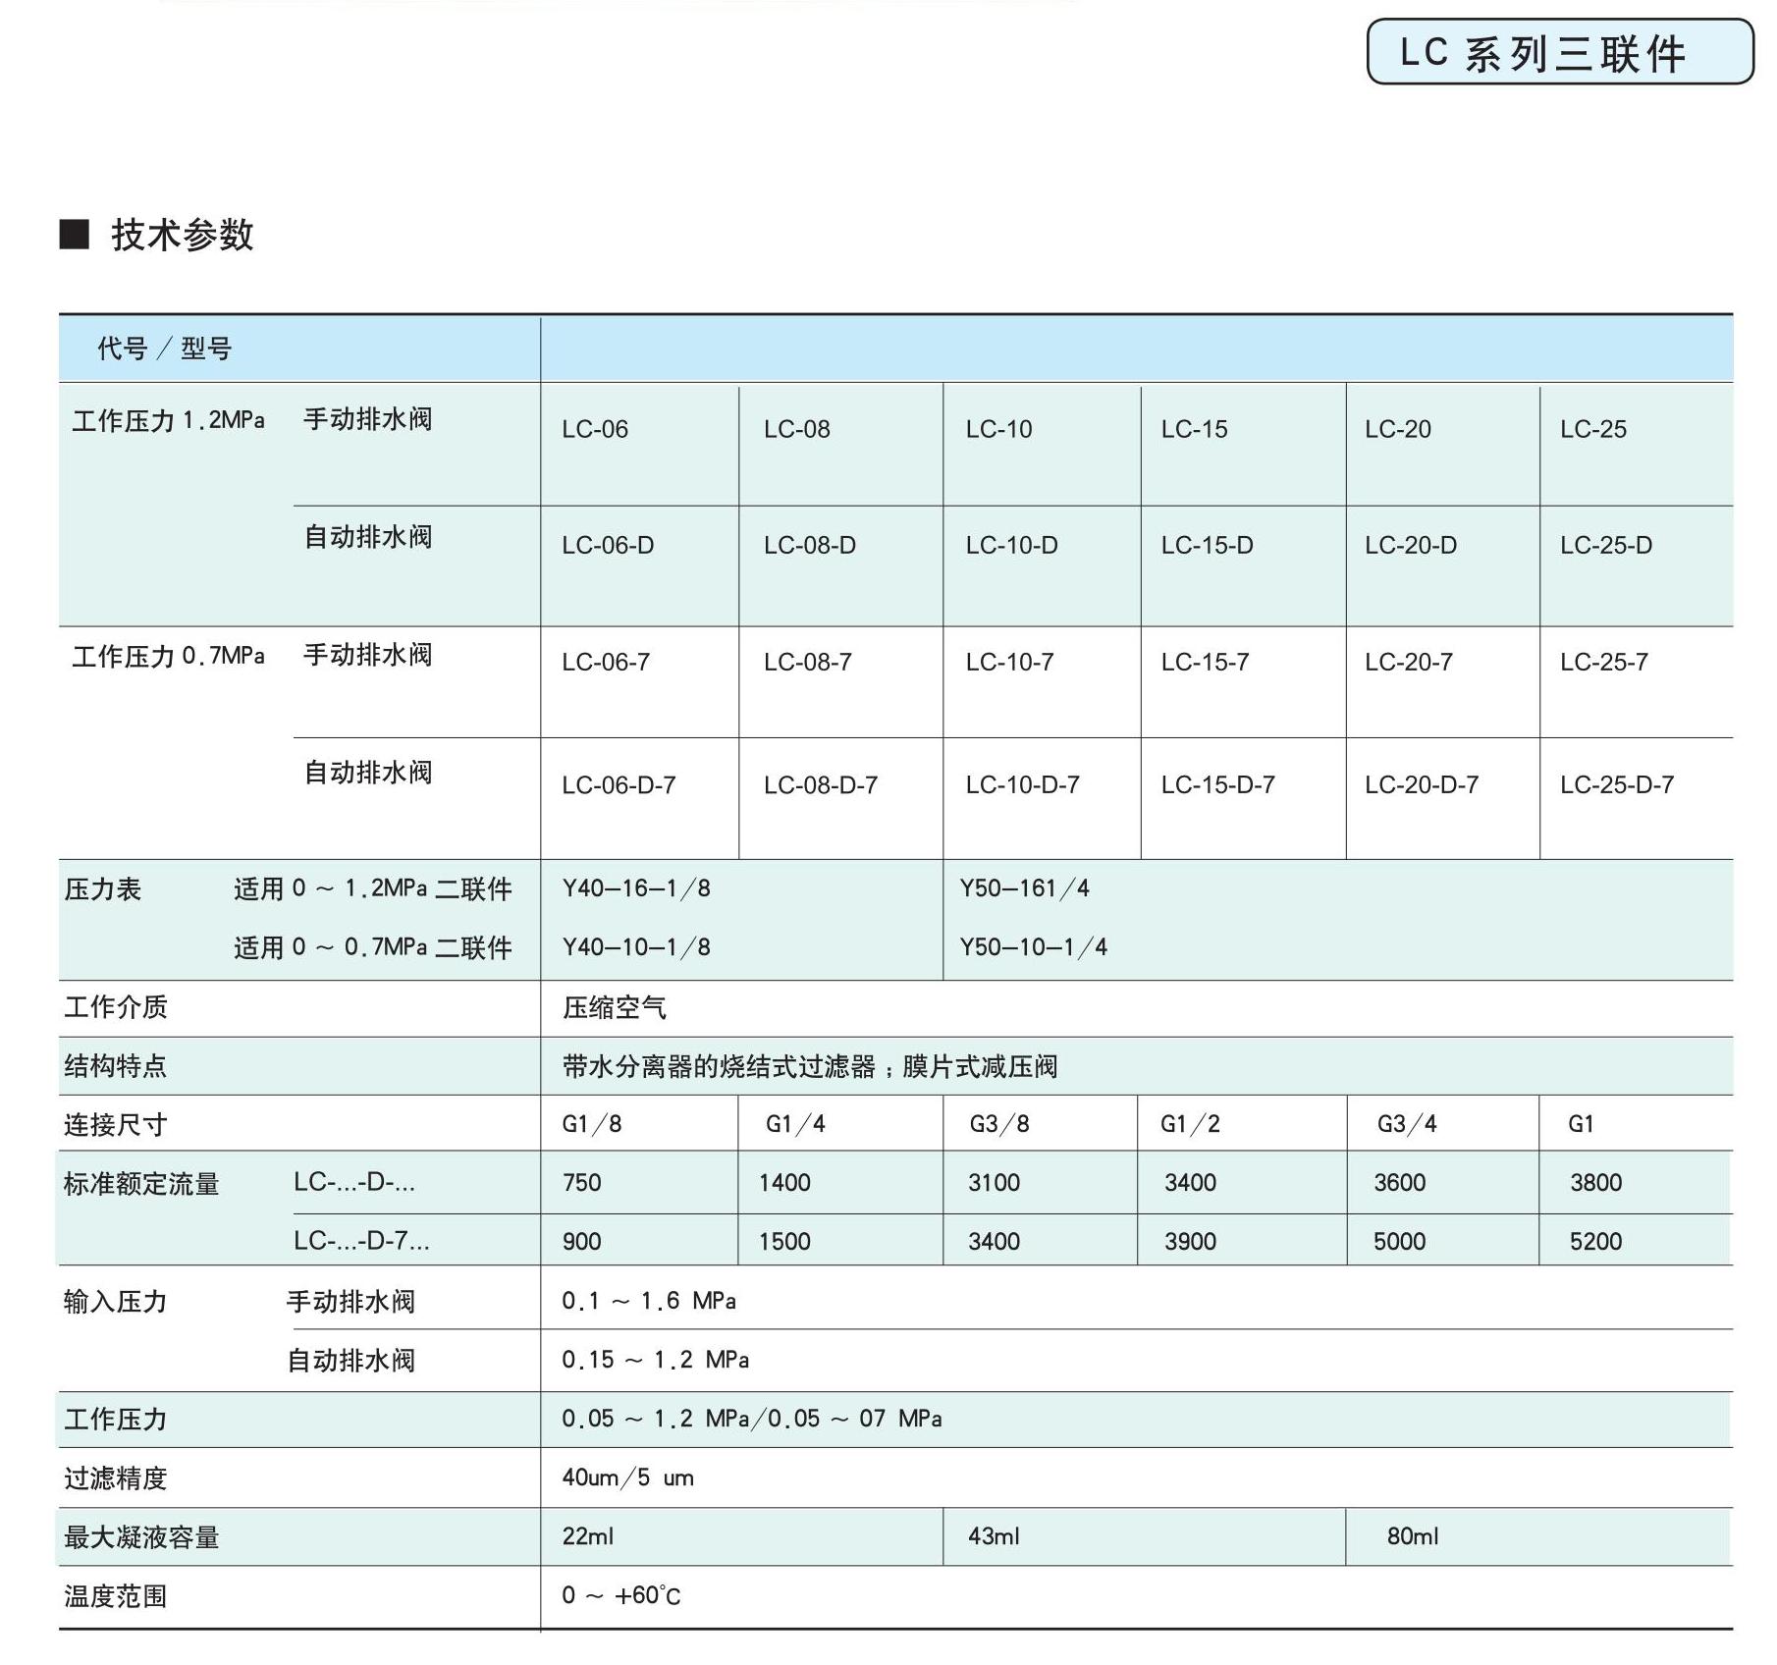
Task: Click the flow value 1400
Action: click(784, 1183)
